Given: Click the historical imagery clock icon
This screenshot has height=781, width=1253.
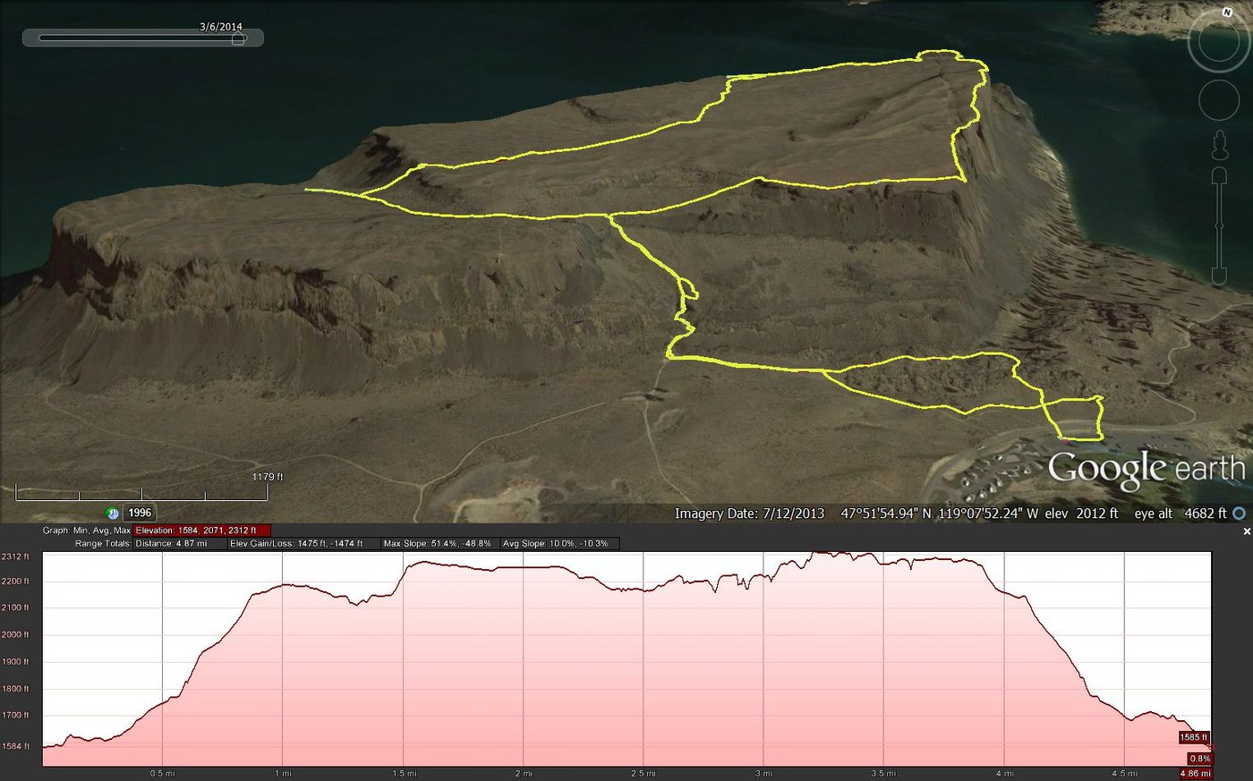Looking at the screenshot, I should click(x=113, y=514).
